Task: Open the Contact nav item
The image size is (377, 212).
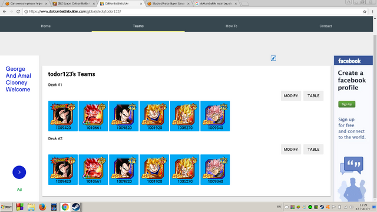Action: click(x=326, y=26)
